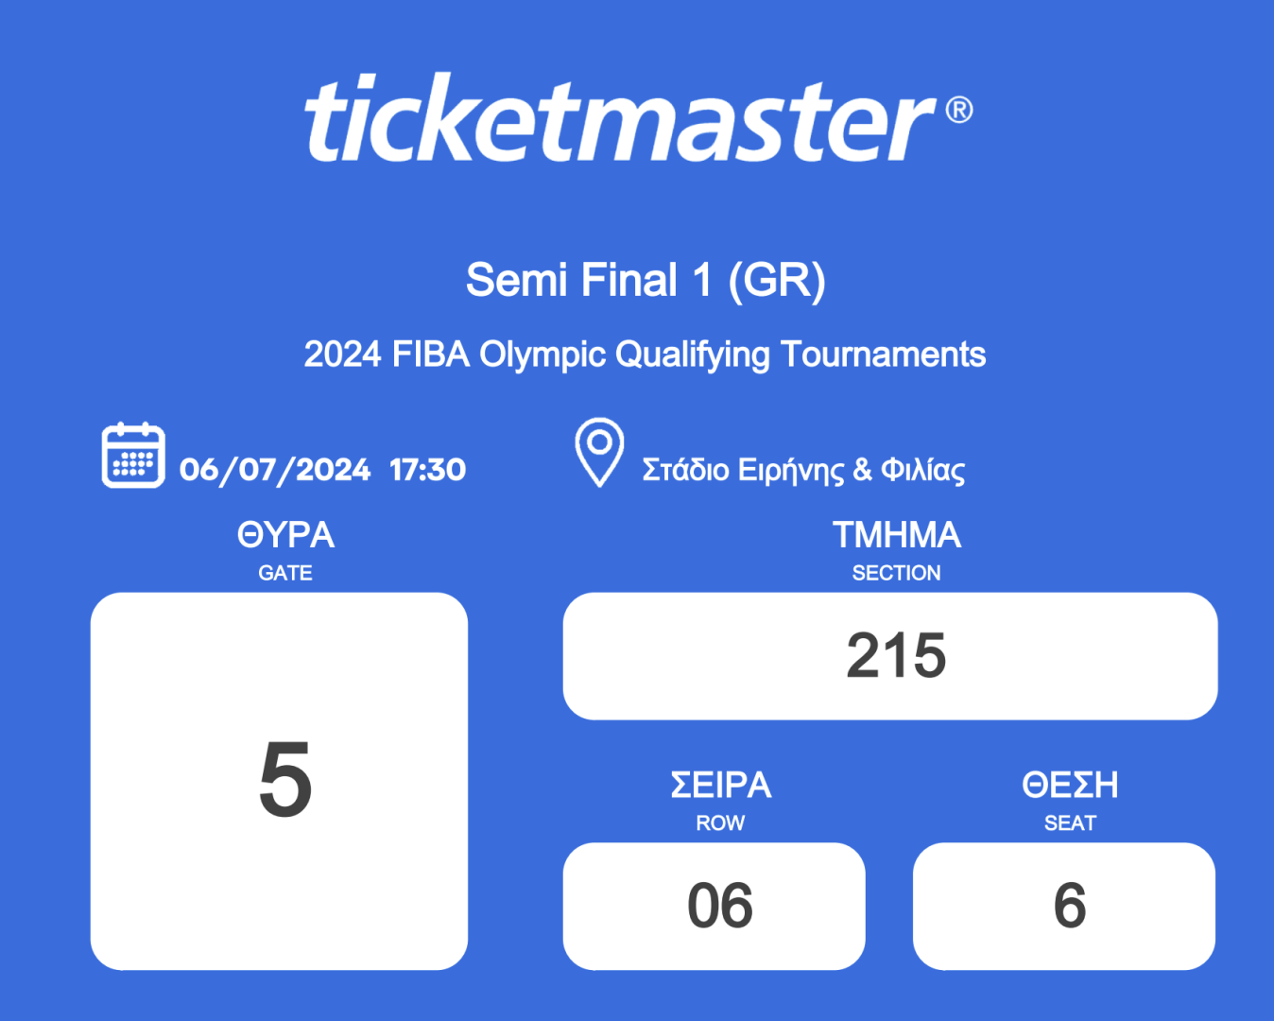The height and width of the screenshot is (1021, 1274).
Task: Click the date 06/07/2024
Action: 275,470
